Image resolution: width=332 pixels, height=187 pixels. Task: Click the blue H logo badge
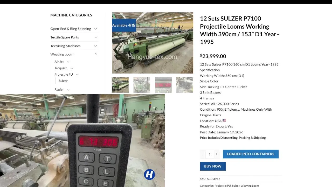tap(149, 175)
